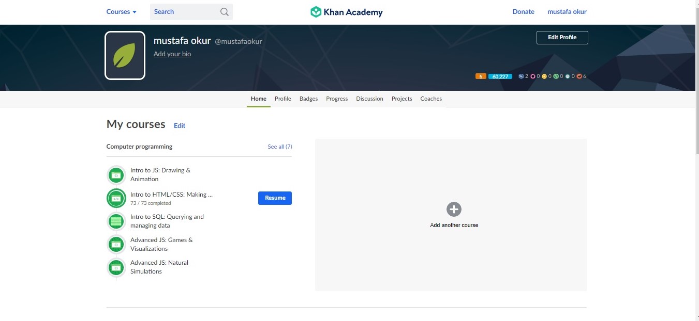Switch to the Profile tab

[283, 99]
